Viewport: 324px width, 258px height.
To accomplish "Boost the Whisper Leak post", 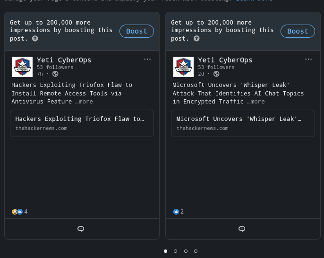I will [298, 31].
